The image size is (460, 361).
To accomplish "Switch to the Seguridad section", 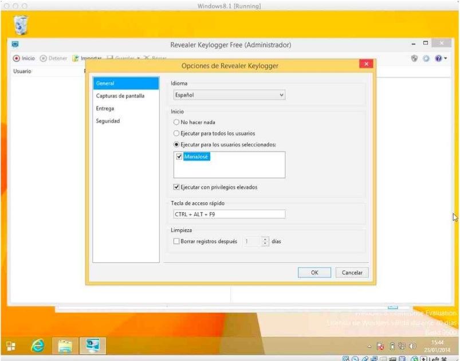I will pyautogui.click(x=108, y=121).
